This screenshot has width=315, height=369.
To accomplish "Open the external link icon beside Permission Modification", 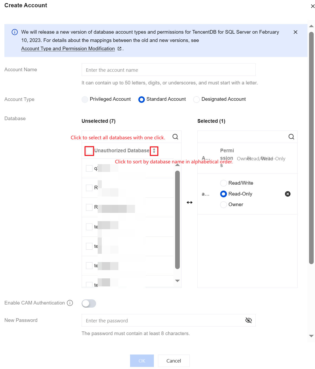I will pyautogui.click(x=119, y=48).
